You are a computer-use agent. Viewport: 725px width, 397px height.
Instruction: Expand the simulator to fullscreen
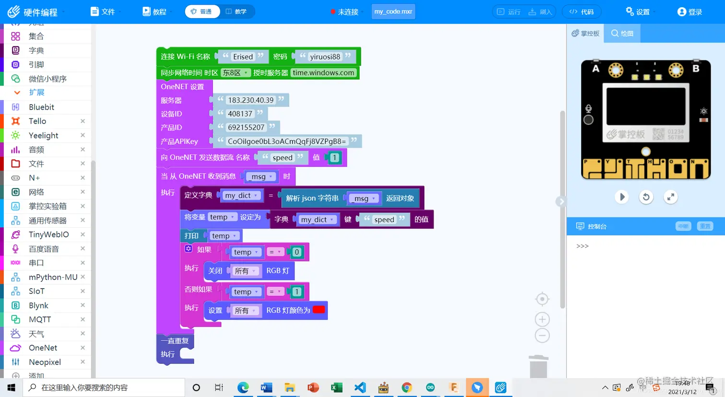coord(670,197)
